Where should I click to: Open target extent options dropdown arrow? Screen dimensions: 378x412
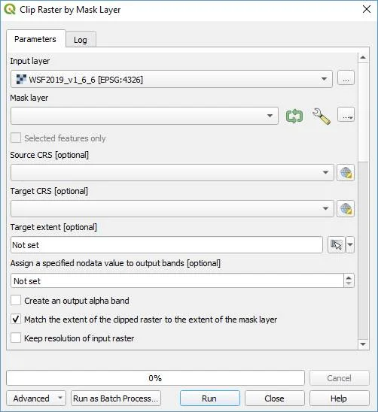pos(350,245)
